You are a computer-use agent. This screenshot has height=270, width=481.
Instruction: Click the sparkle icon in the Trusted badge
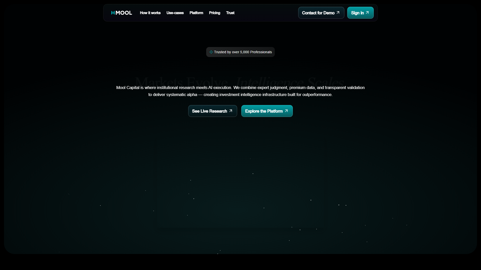pyautogui.click(x=211, y=52)
